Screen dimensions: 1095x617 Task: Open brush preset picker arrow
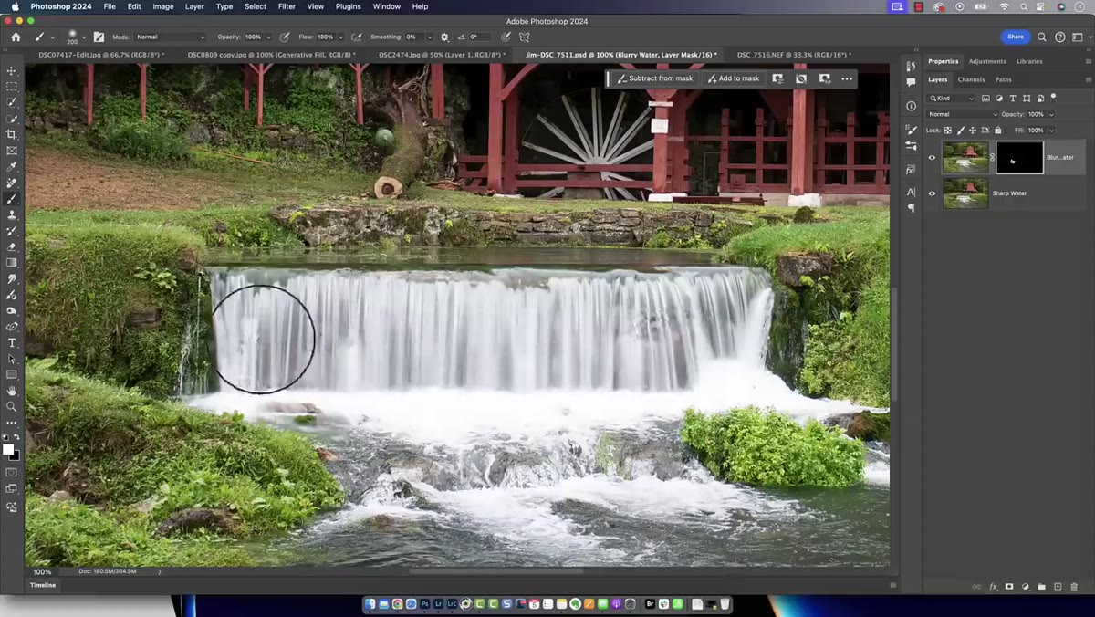(x=83, y=37)
